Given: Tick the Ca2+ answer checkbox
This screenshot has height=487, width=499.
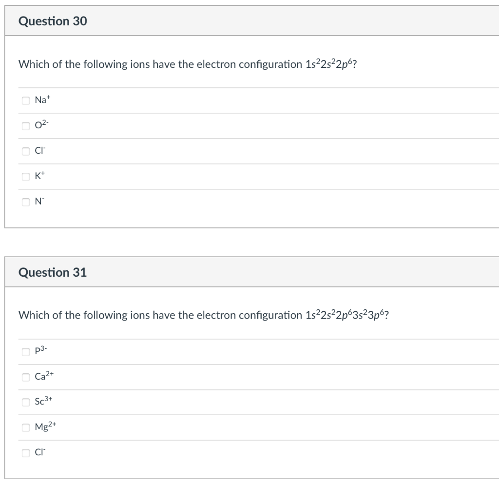Looking at the screenshot, I should (x=25, y=377).
